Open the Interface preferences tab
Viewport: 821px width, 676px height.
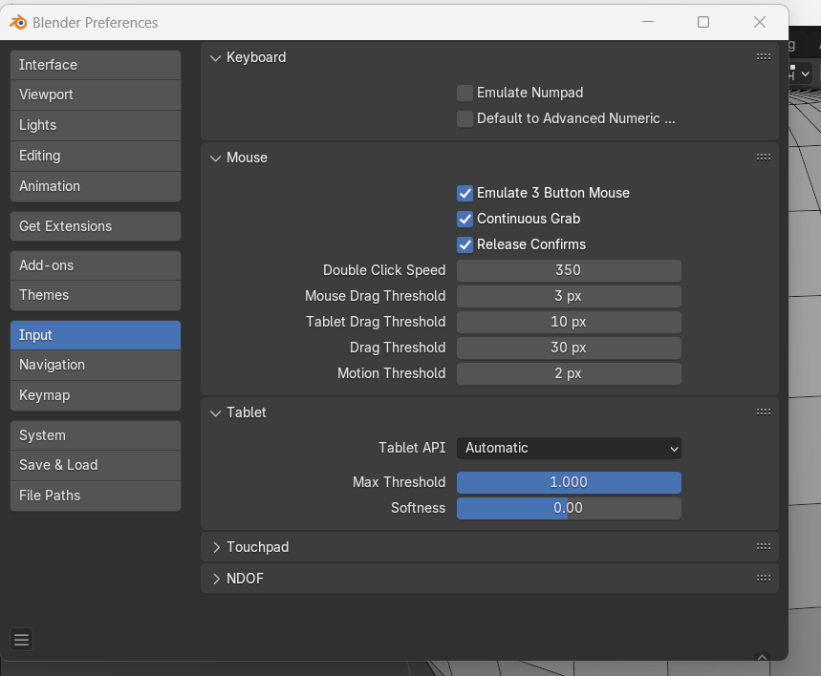tap(96, 65)
